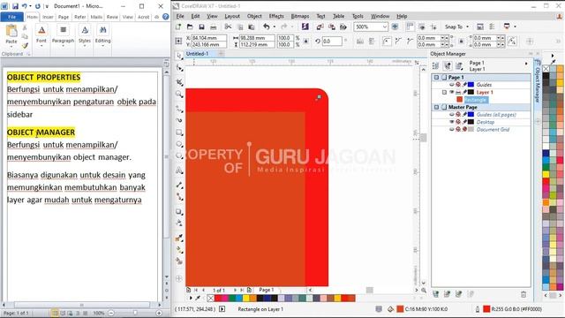Open the Bitmaps menu
The width and height of the screenshot is (565, 318).
[300, 16]
